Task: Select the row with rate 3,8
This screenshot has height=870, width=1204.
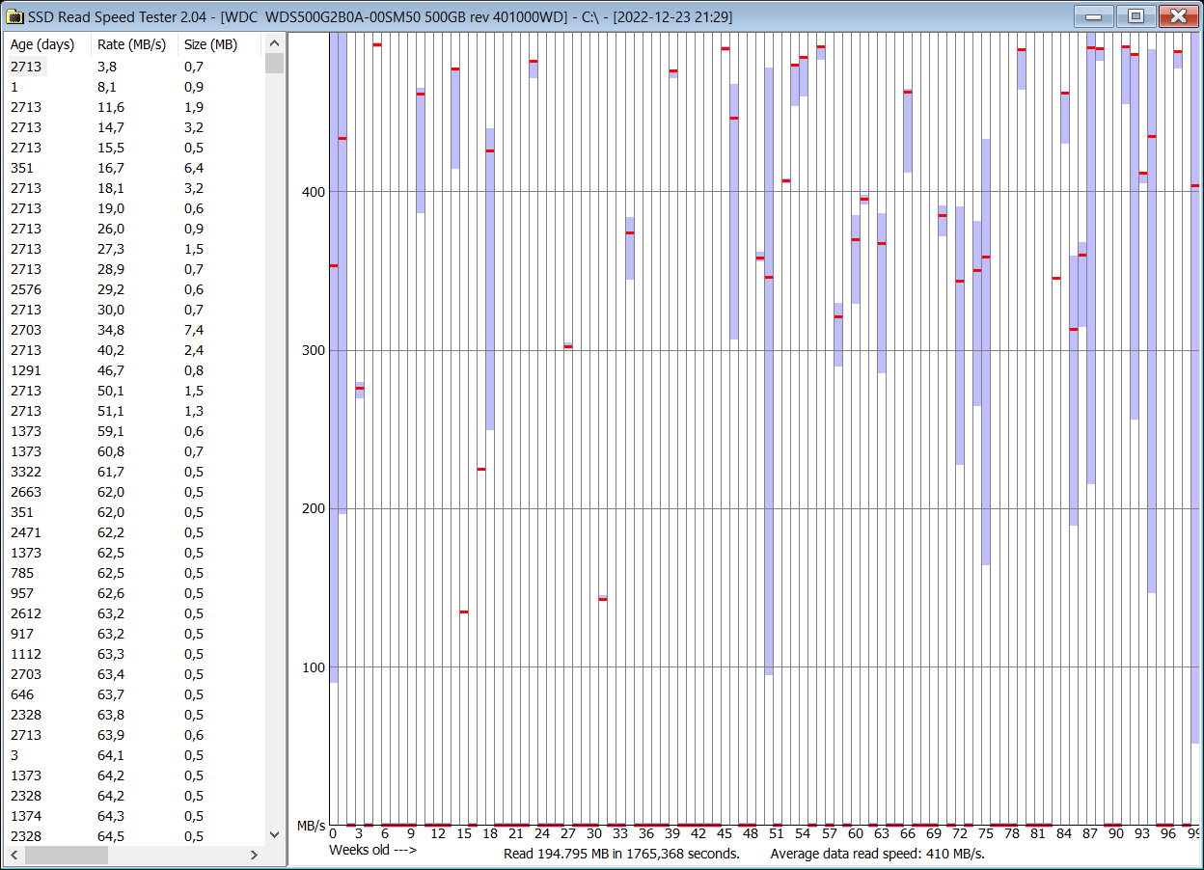Action: tap(135, 66)
